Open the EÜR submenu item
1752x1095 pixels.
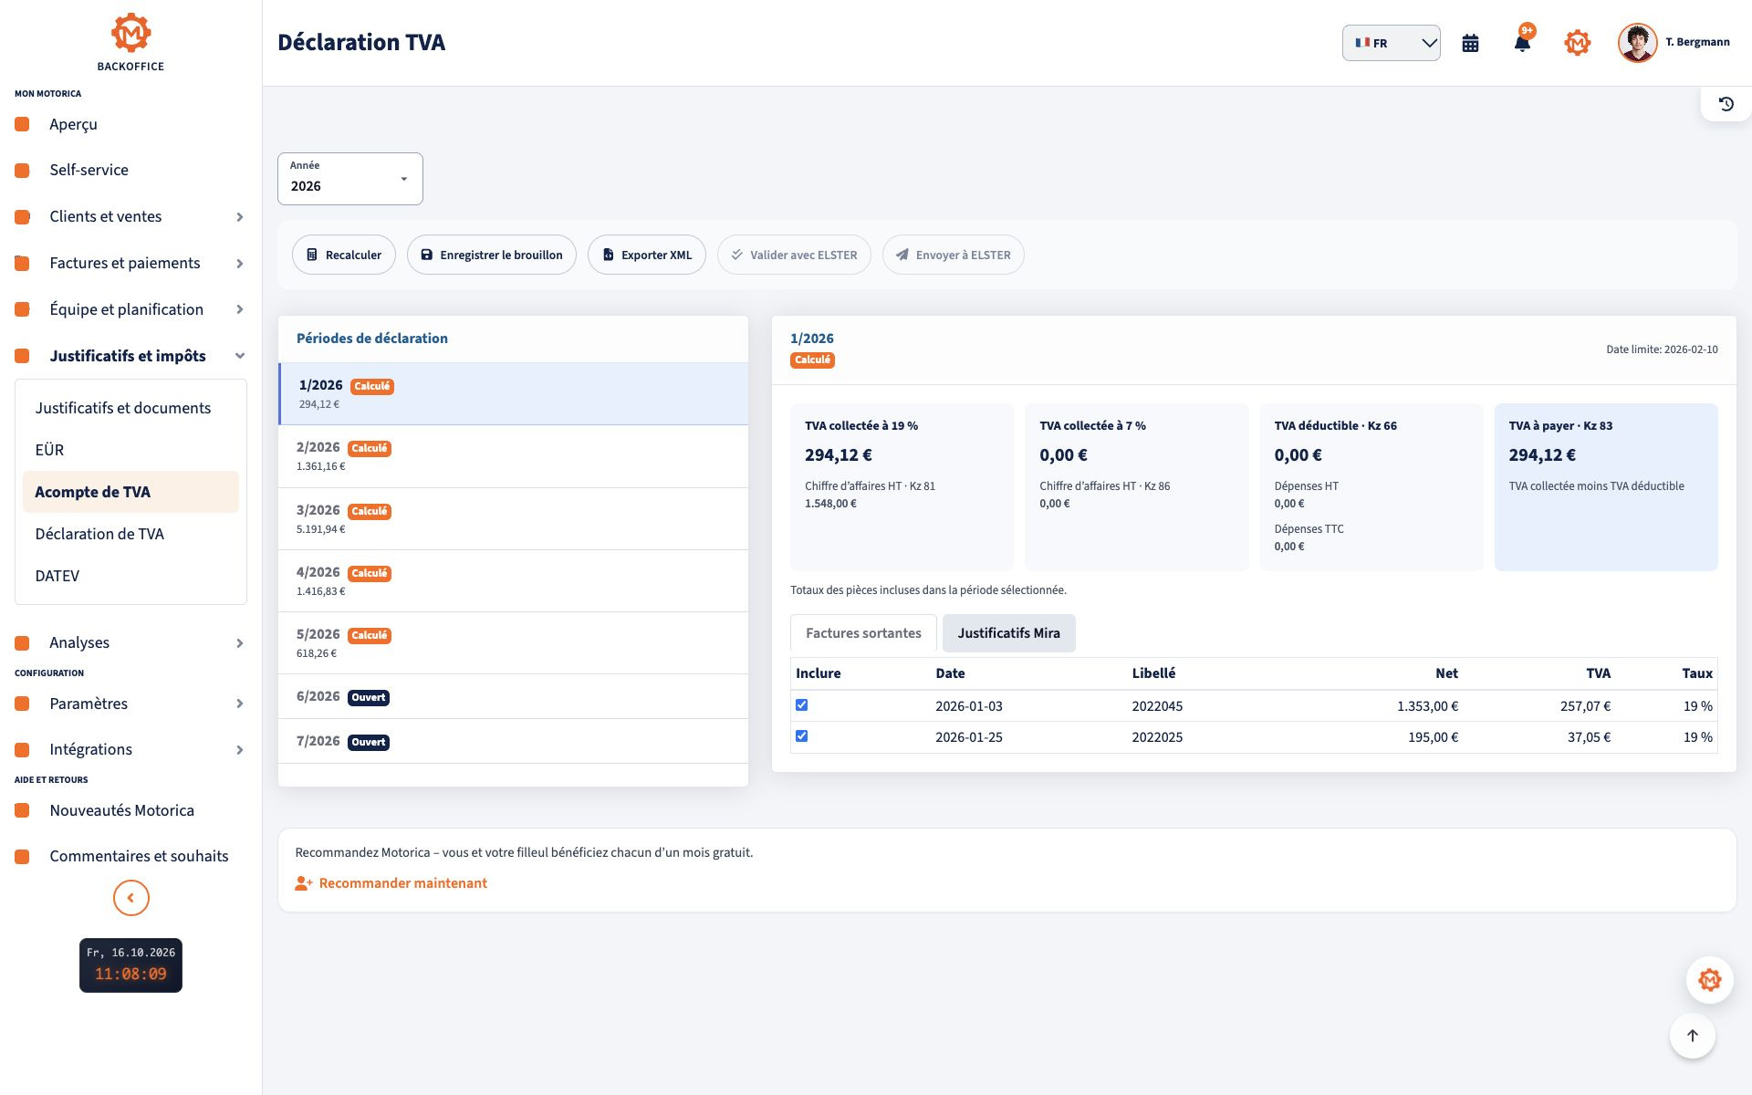tap(130, 450)
